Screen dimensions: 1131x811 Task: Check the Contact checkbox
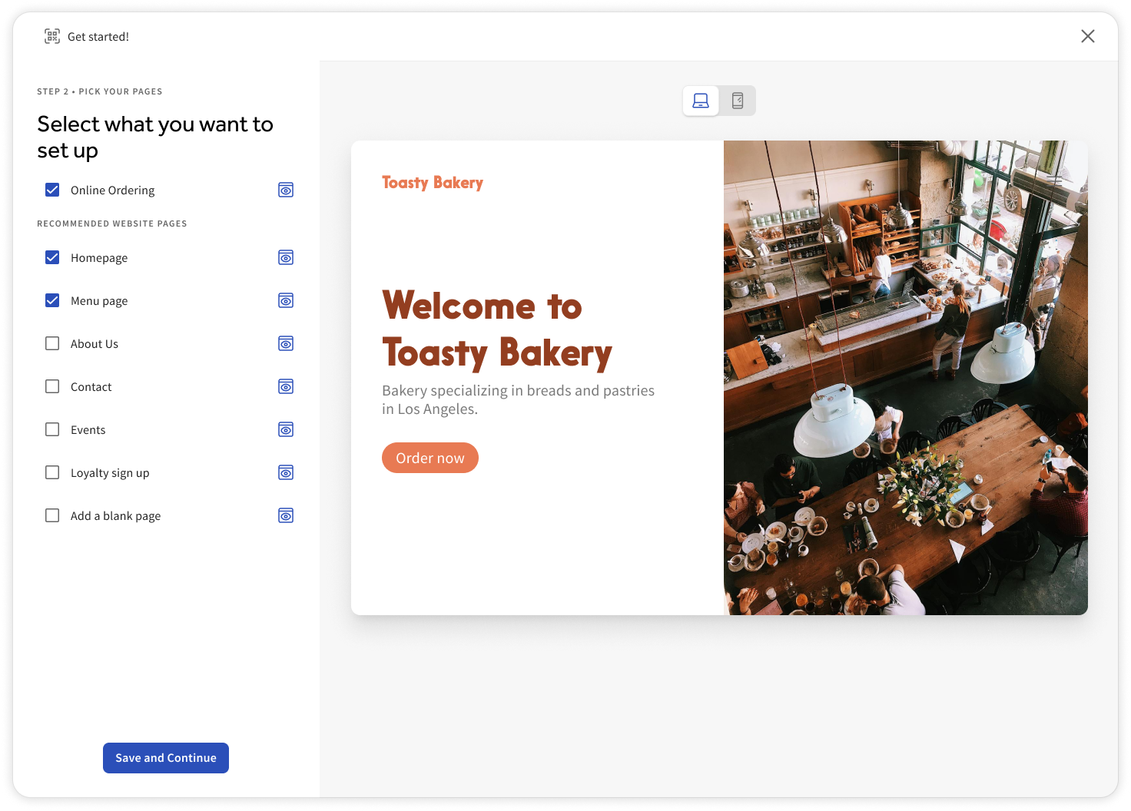[52, 386]
